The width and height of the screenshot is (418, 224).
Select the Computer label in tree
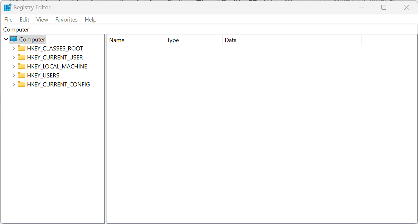coord(32,39)
